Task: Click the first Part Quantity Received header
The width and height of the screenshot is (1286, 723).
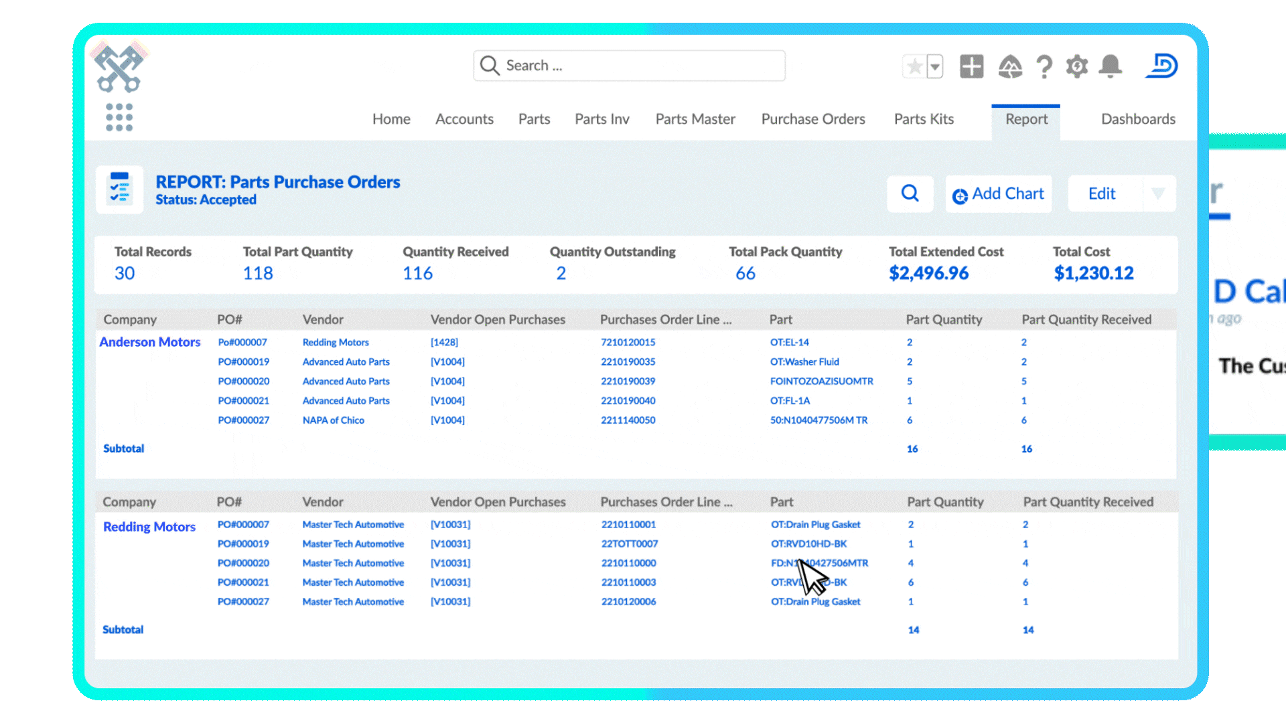Action: (x=1086, y=320)
